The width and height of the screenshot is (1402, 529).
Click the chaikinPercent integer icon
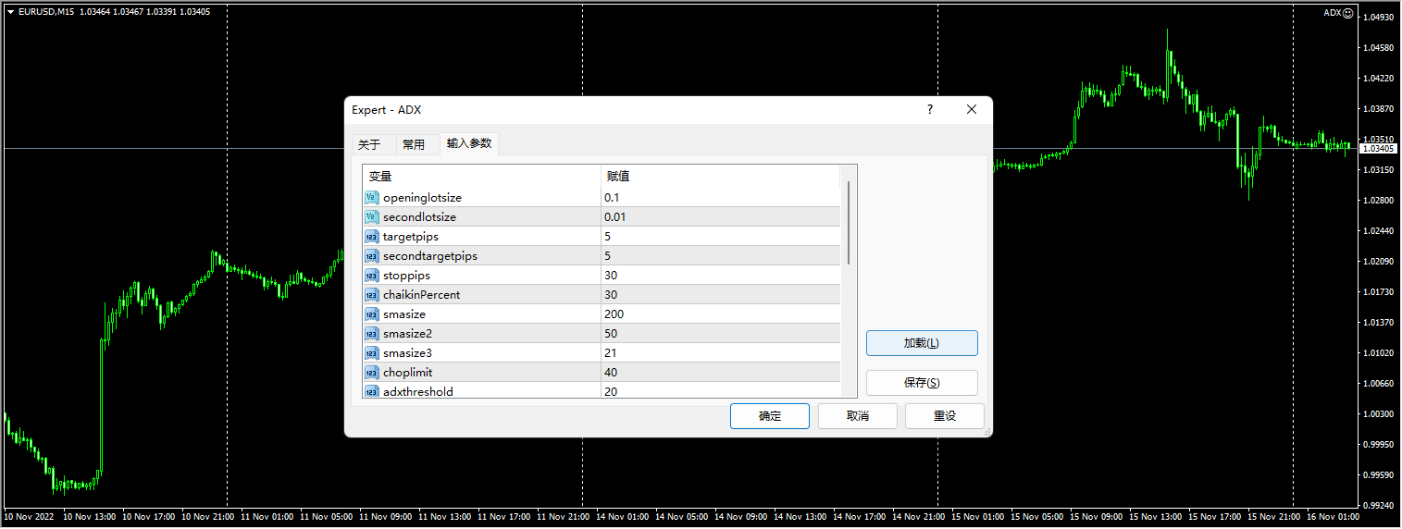[372, 295]
